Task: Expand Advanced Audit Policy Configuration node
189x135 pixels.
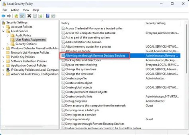Action: pyautogui.click(x=3, y=74)
